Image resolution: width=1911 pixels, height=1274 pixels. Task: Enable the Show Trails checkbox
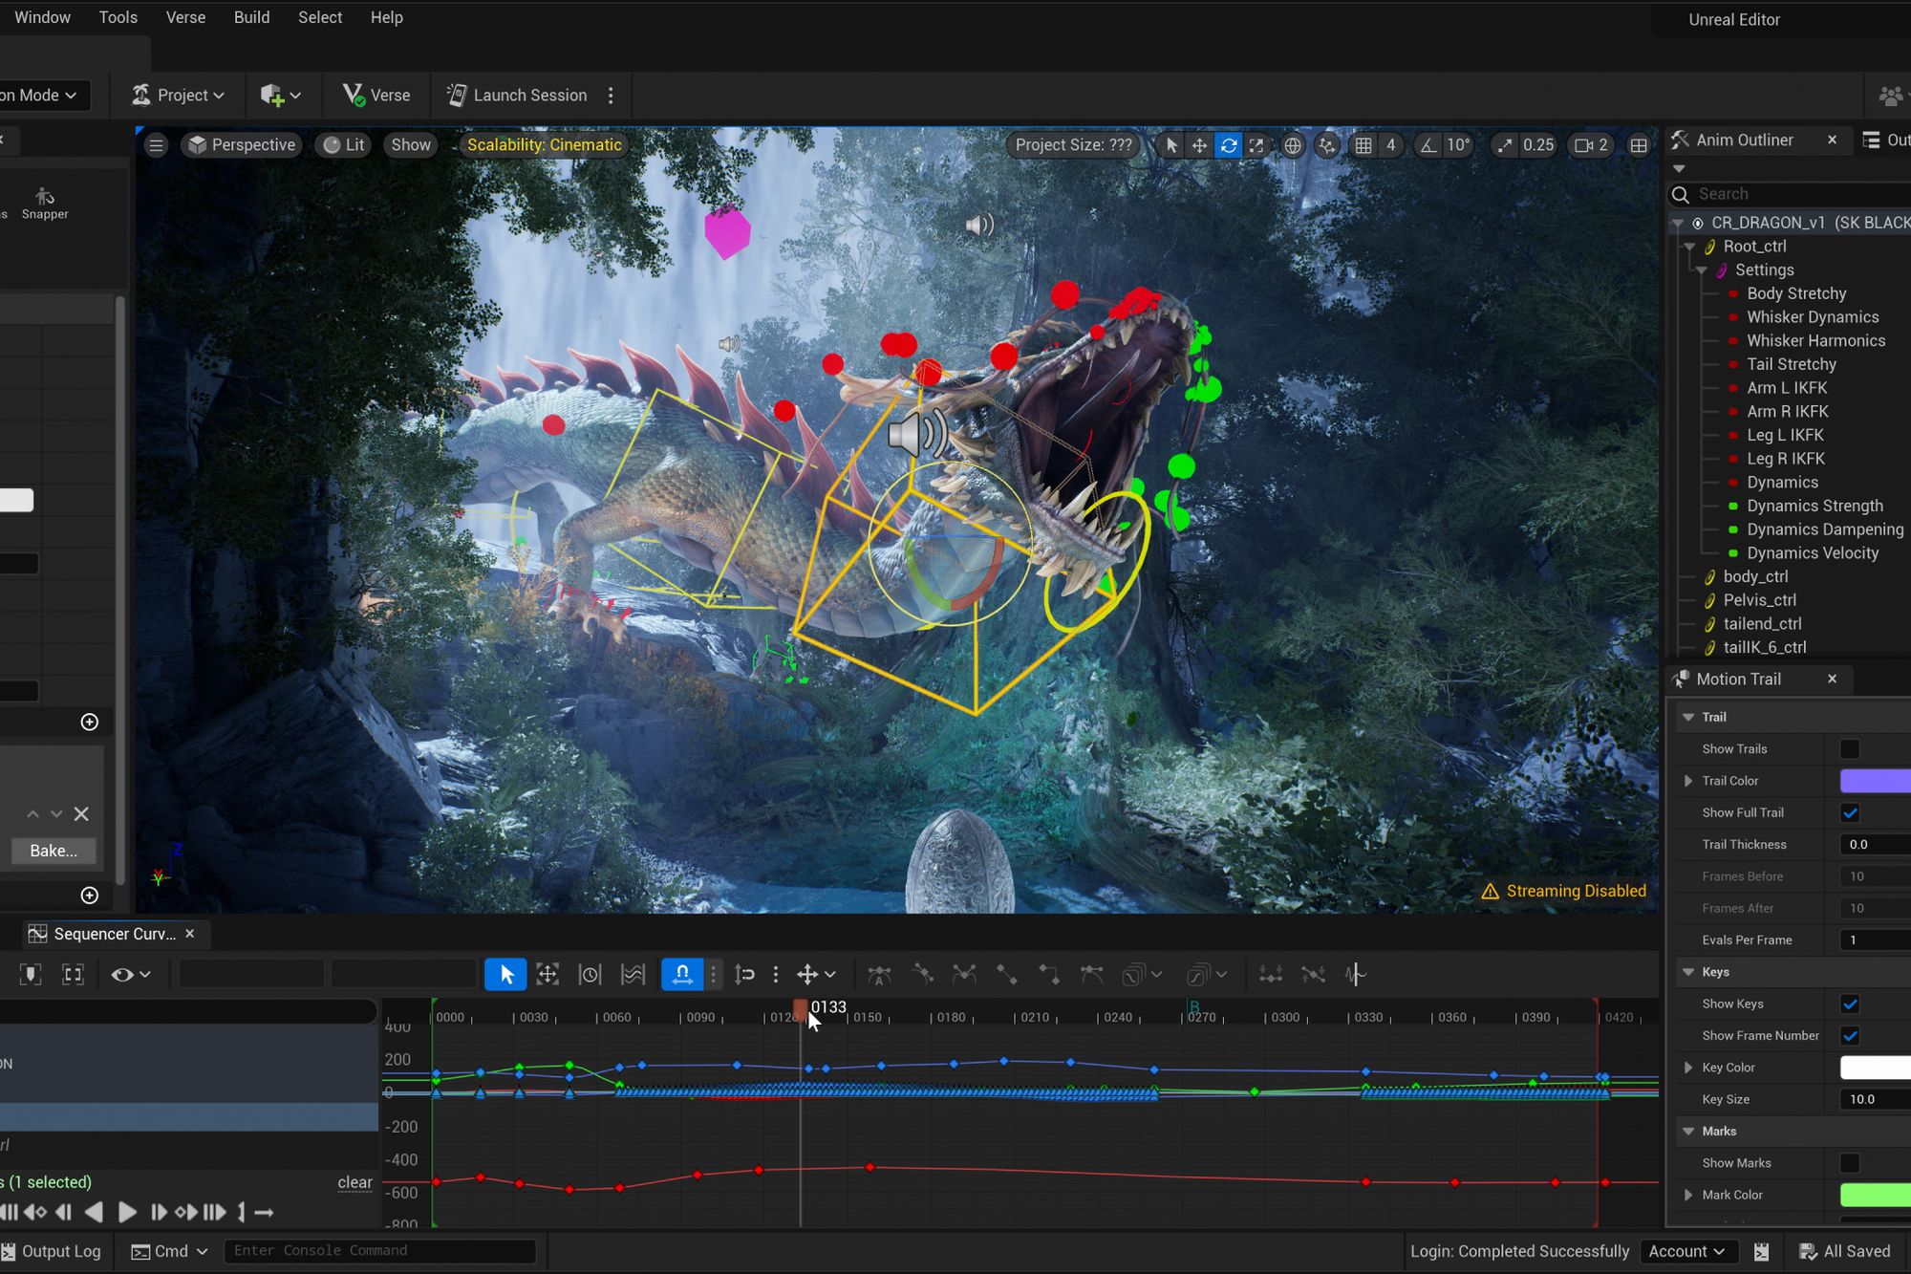coord(1850,749)
